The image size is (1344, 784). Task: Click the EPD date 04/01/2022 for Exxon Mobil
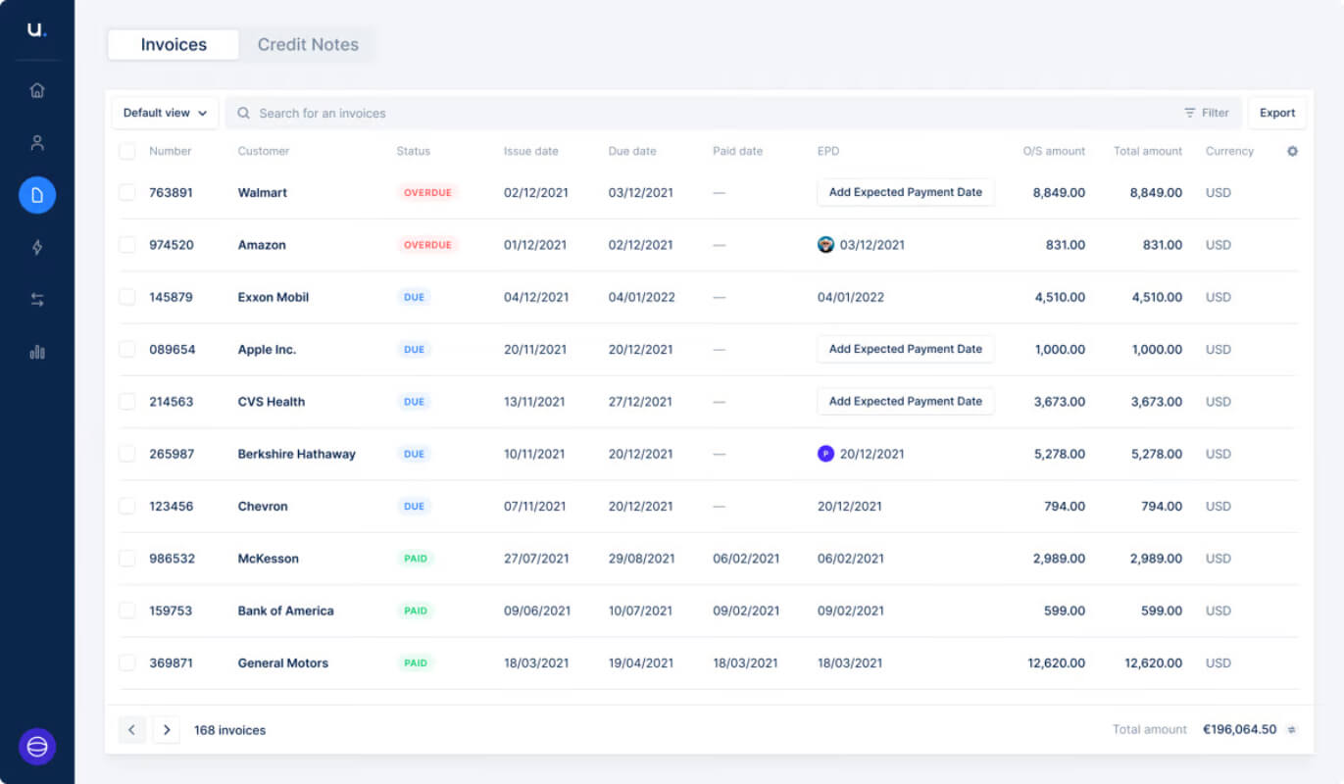tap(851, 297)
